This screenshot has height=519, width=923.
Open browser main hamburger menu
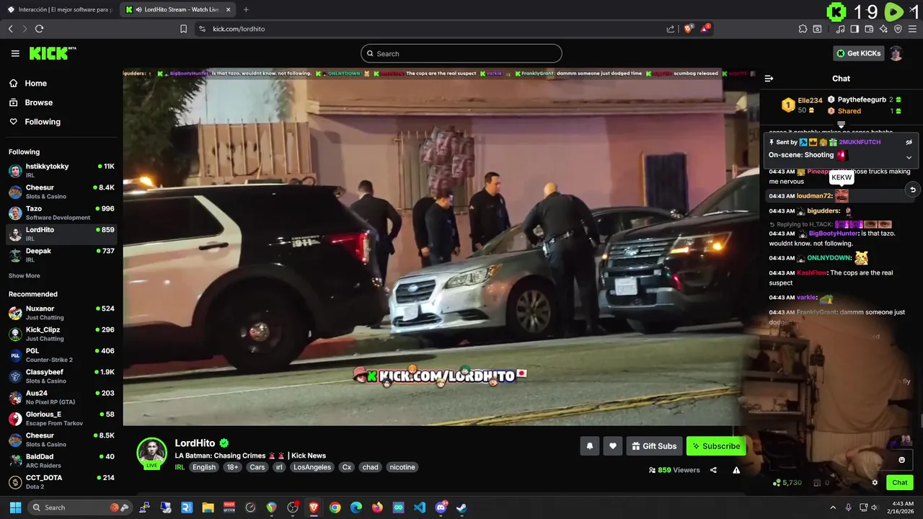click(x=912, y=29)
